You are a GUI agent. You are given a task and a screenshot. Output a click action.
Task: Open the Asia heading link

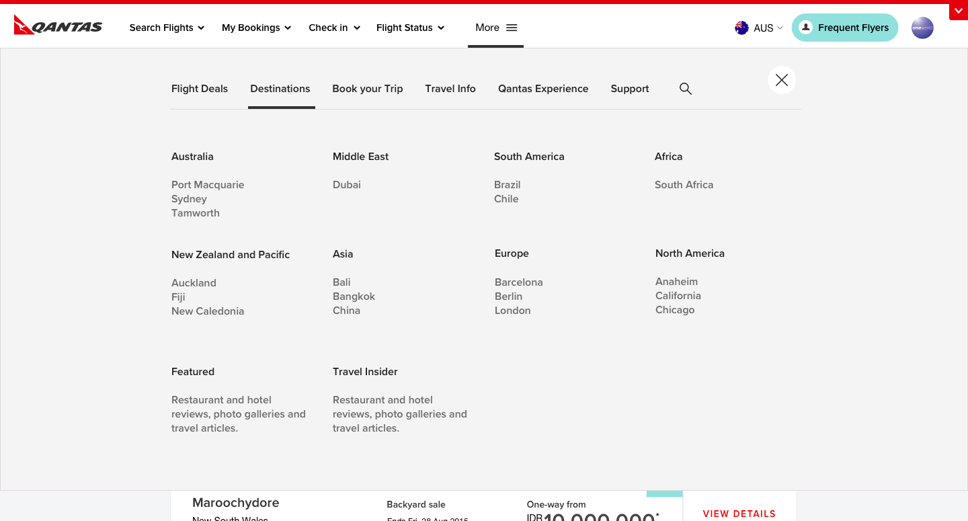click(343, 254)
